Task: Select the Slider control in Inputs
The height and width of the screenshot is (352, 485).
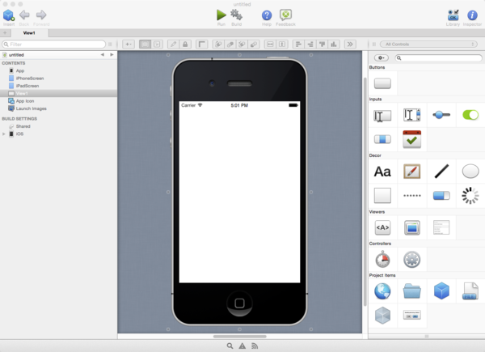Action: [x=441, y=115]
